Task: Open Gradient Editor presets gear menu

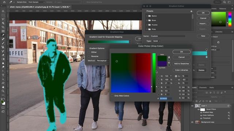Action: coord(191,11)
